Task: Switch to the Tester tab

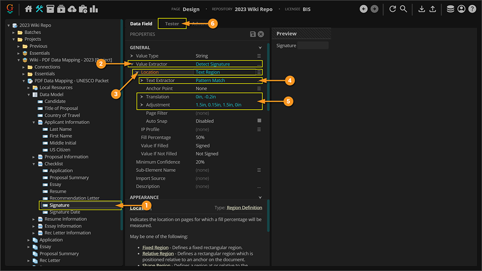Action: (x=172, y=24)
